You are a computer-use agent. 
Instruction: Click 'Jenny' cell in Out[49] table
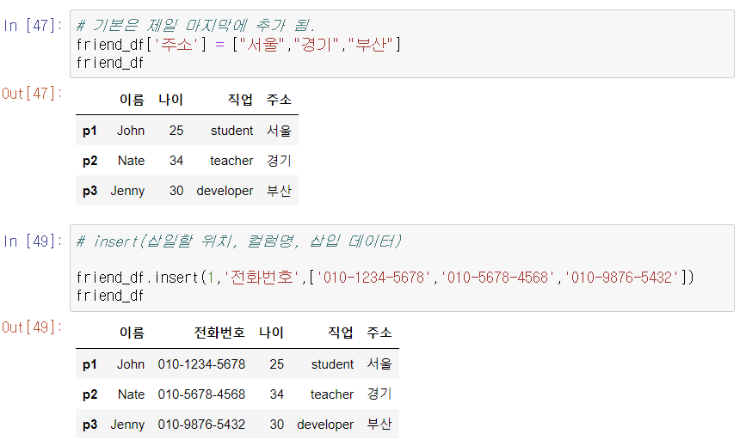127,425
